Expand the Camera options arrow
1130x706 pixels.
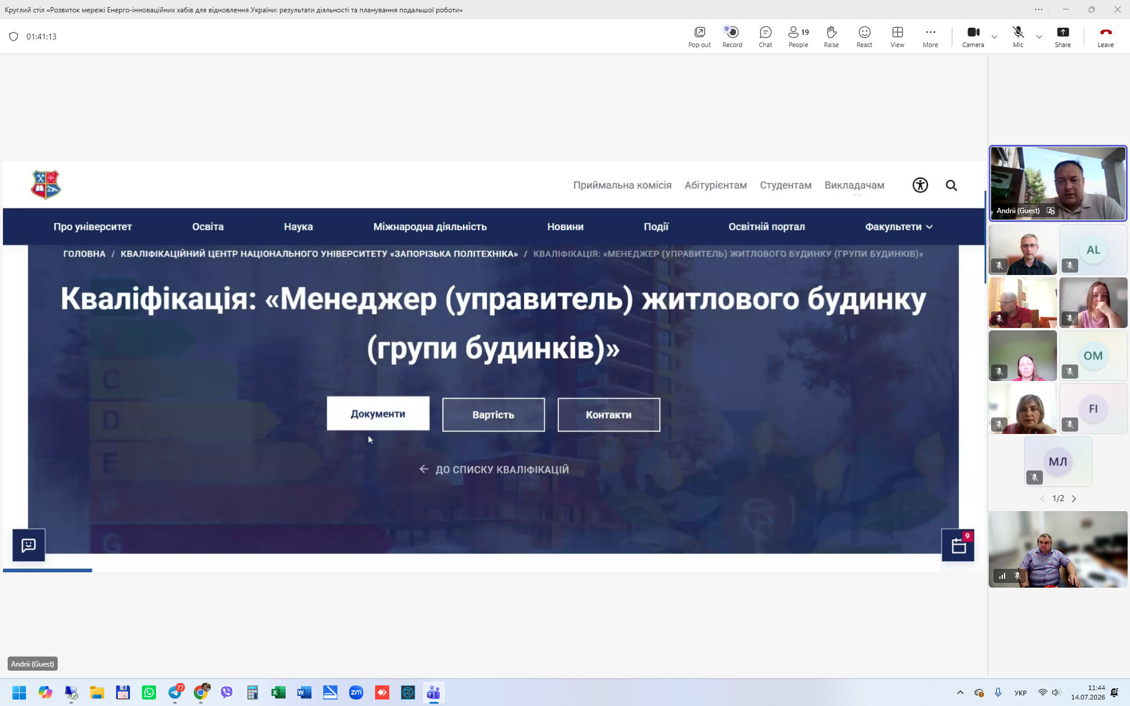pyautogui.click(x=994, y=37)
